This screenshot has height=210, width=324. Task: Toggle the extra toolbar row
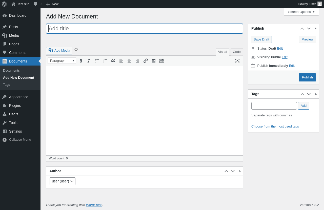pyautogui.click(x=162, y=61)
